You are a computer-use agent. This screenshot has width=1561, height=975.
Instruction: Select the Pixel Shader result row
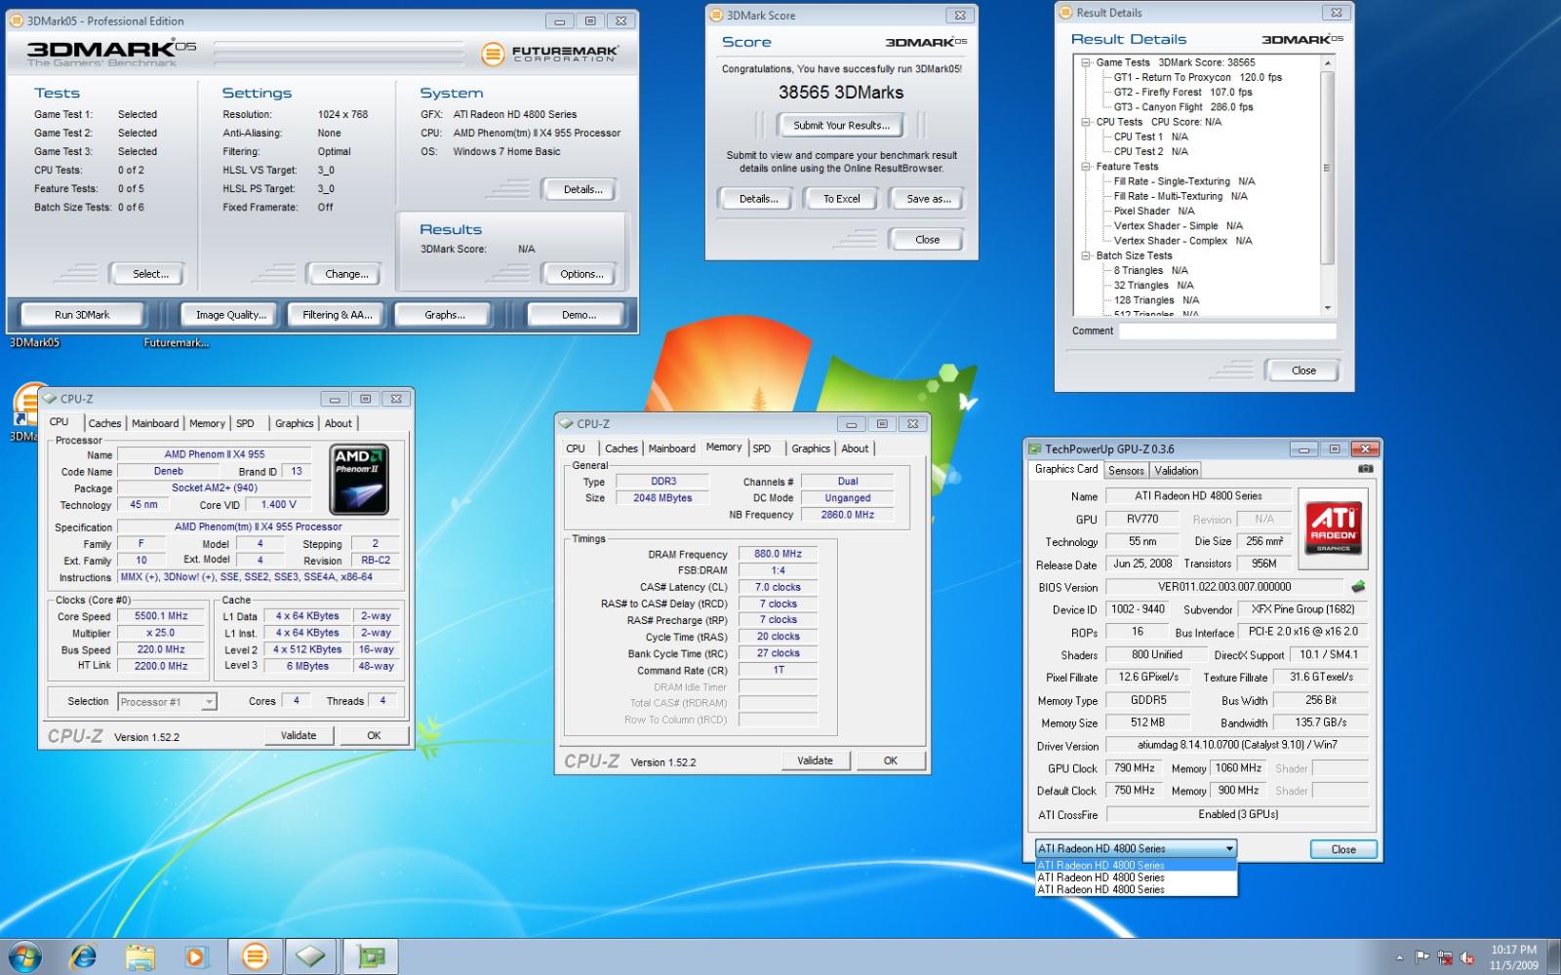pos(1154,211)
